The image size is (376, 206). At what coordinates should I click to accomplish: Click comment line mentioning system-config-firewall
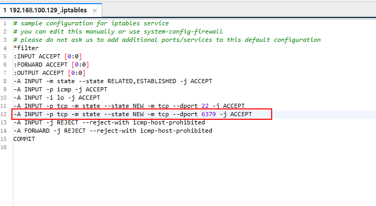click(x=118, y=31)
